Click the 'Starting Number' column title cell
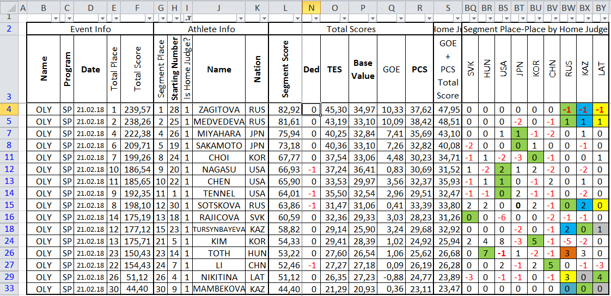 (x=175, y=69)
